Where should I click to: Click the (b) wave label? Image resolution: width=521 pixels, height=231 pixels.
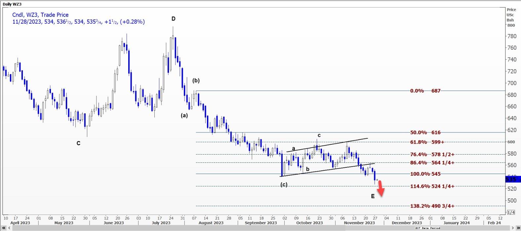click(196, 80)
